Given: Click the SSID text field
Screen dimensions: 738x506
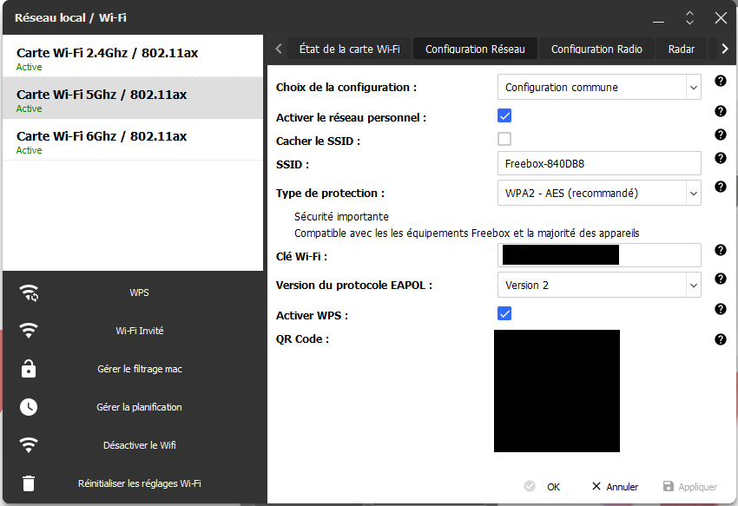Looking at the screenshot, I should [600, 163].
